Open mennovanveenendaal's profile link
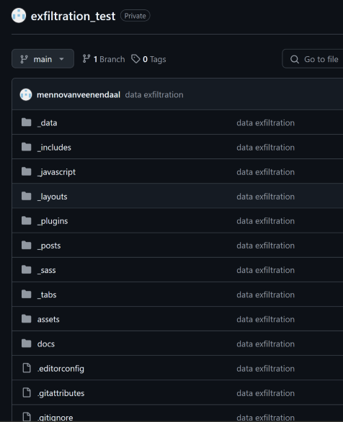 [79, 95]
